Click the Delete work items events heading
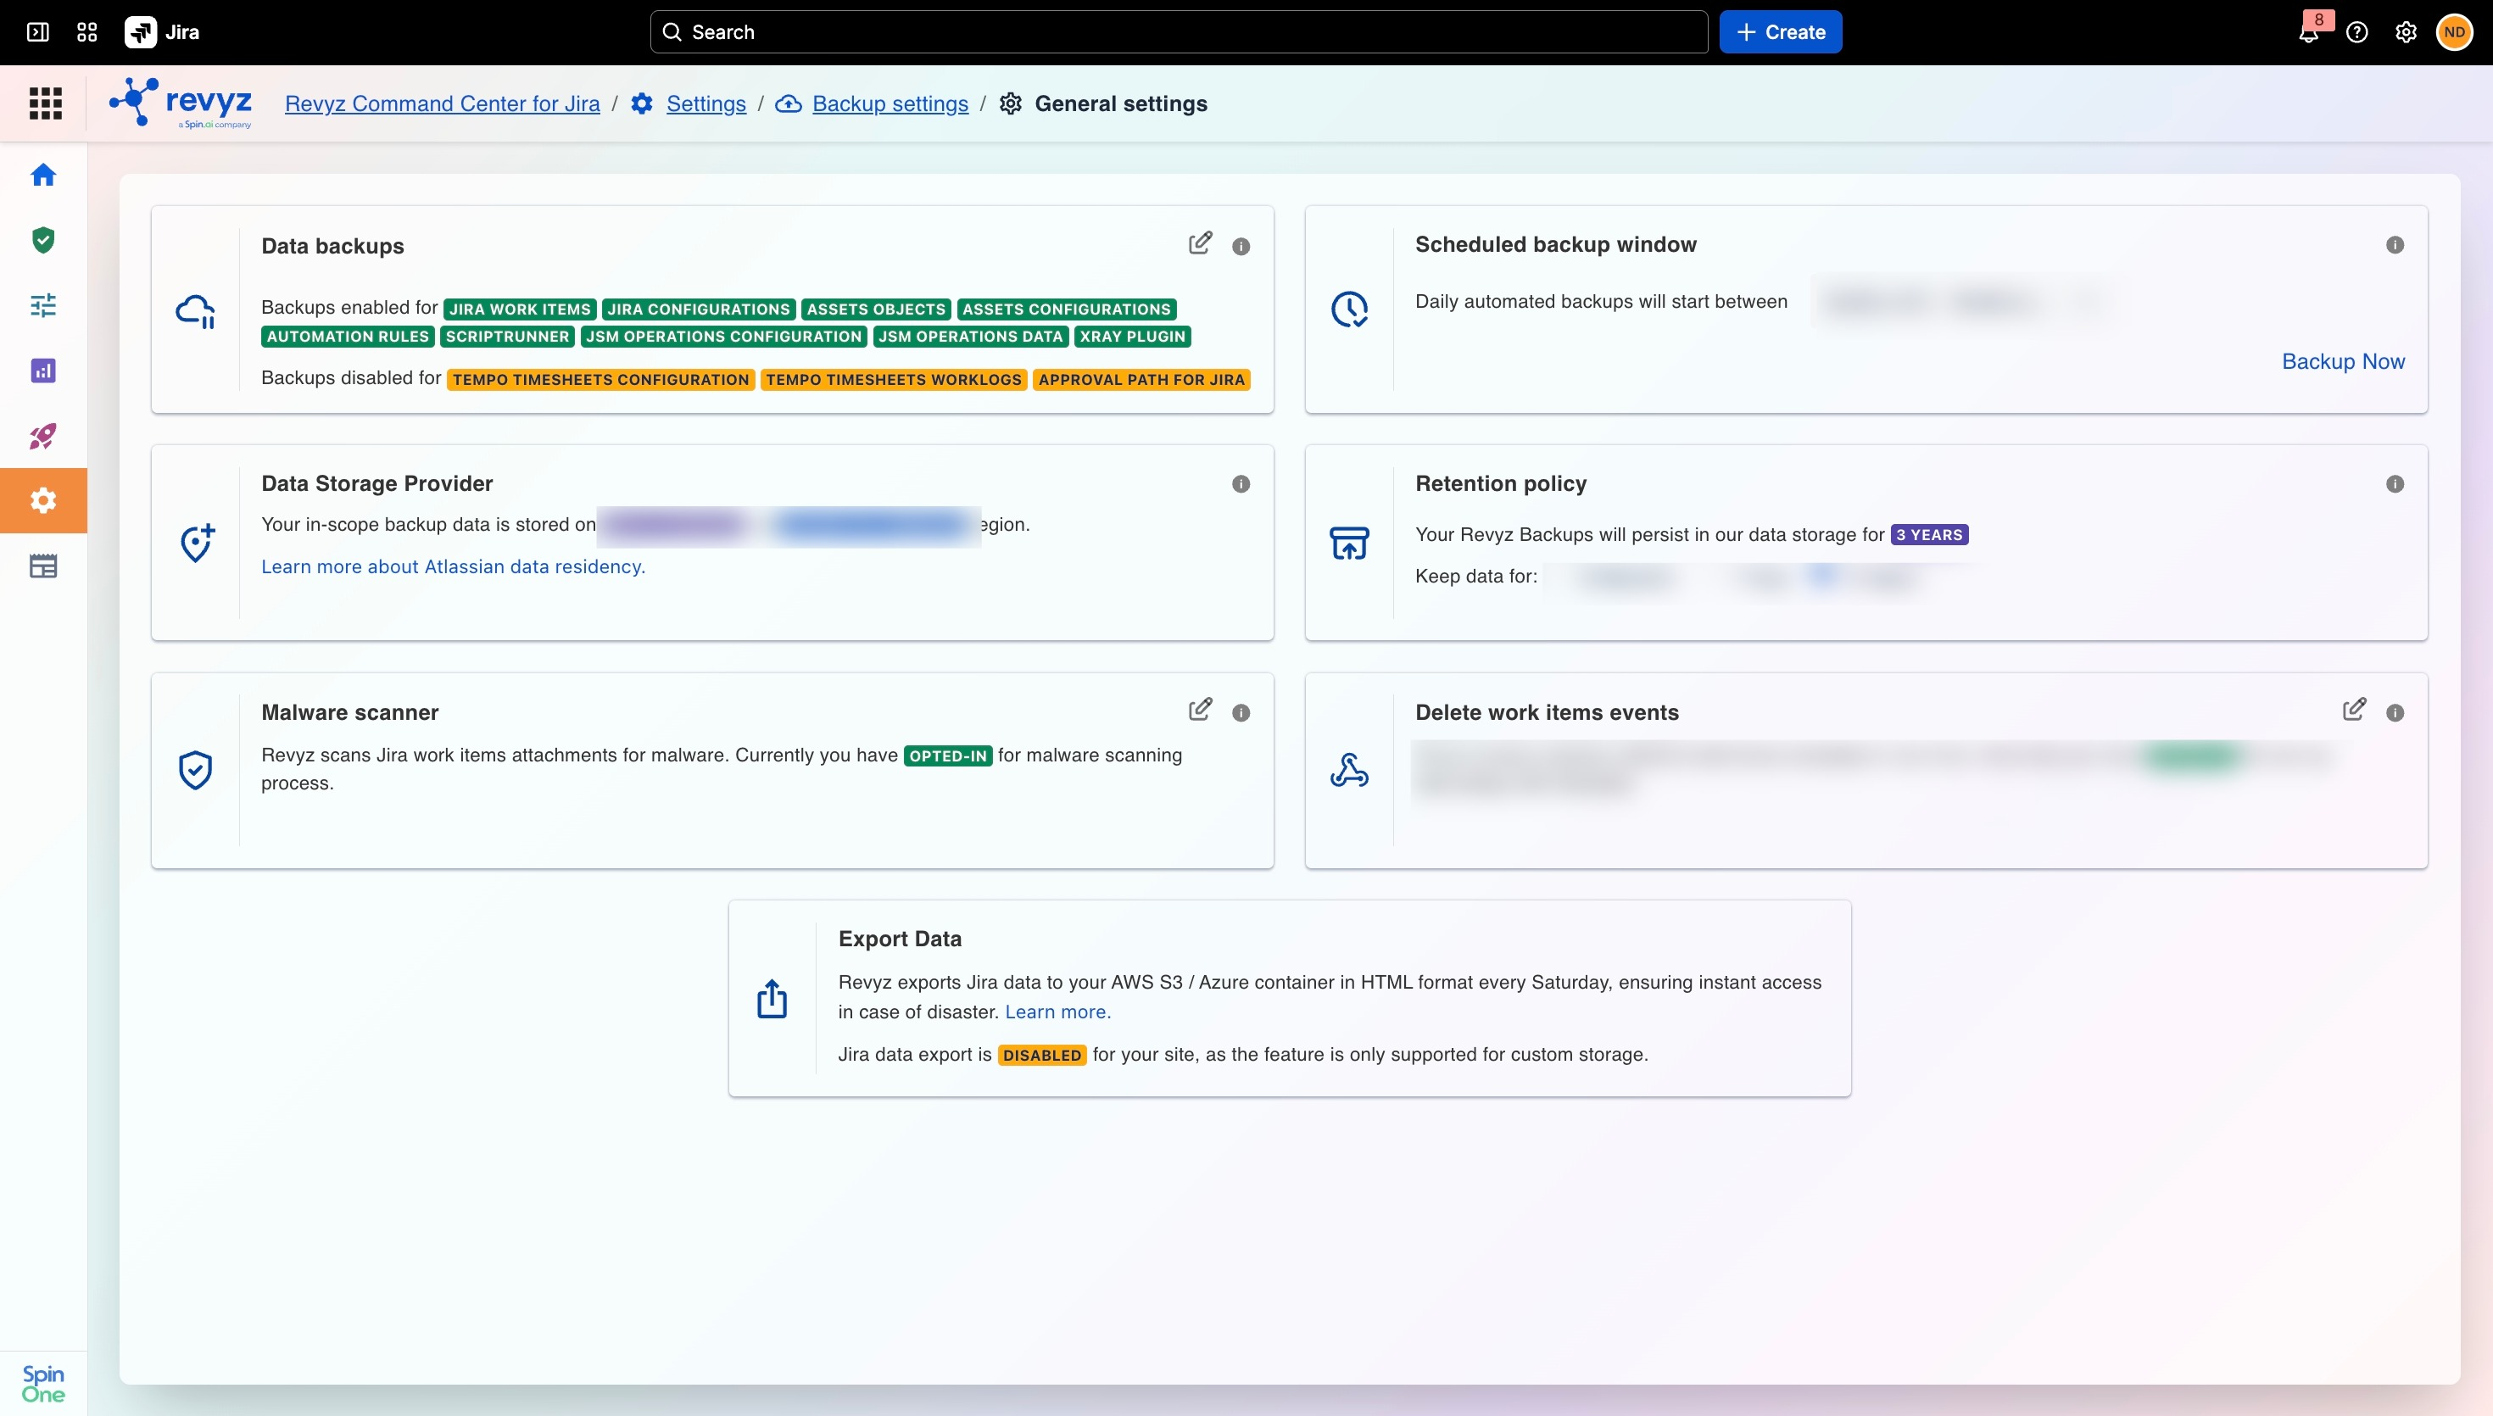Screen dimensions: 2493x1416 pos(1547,713)
